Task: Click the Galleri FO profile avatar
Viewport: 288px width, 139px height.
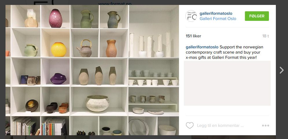Action: coord(191,16)
